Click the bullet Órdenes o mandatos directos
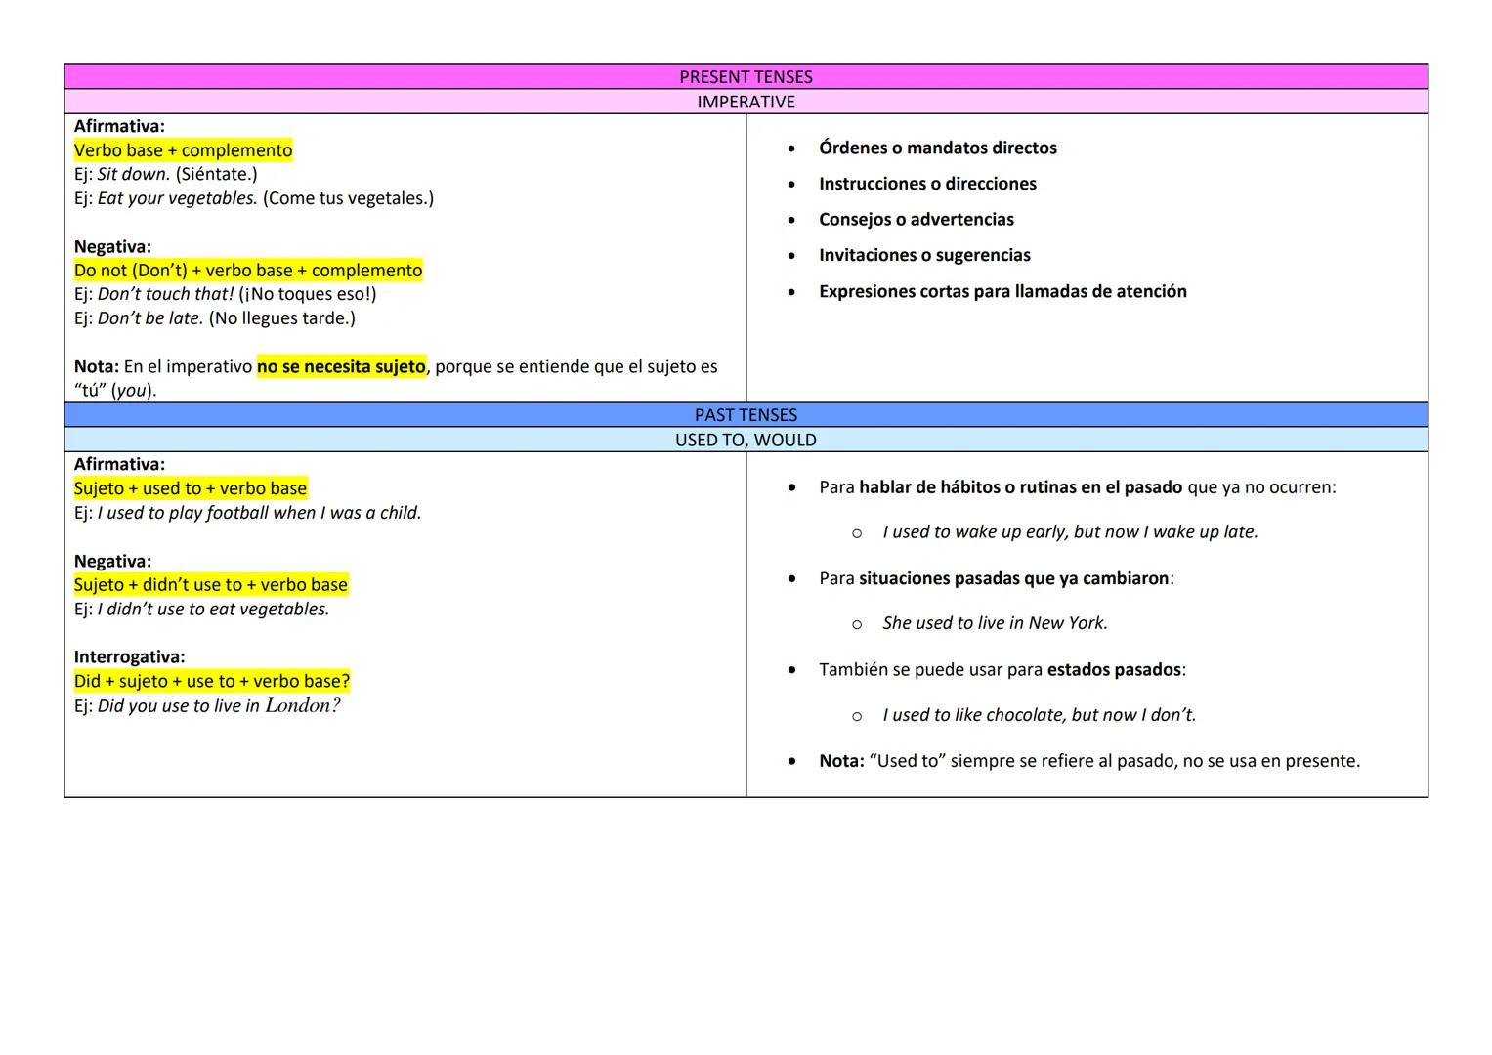Viewport: 1492px width, 1055px height. point(937,148)
